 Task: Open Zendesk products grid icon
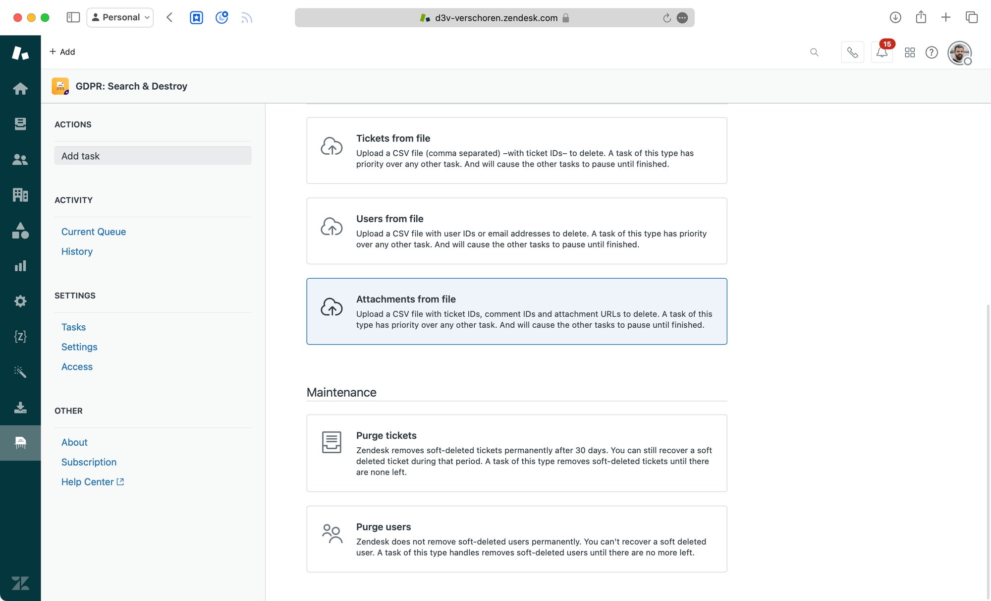click(910, 53)
